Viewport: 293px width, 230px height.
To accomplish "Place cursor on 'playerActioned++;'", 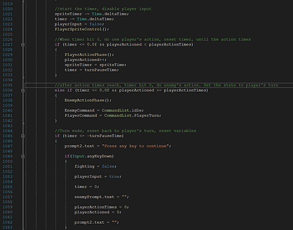I will (85, 60).
